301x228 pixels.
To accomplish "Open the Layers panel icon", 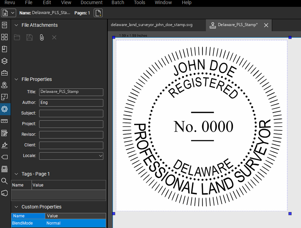I will [4, 61].
